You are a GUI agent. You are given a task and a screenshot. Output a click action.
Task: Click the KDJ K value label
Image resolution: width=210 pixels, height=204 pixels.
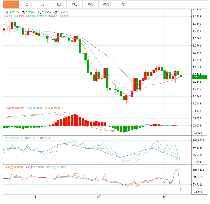[12, 138]
